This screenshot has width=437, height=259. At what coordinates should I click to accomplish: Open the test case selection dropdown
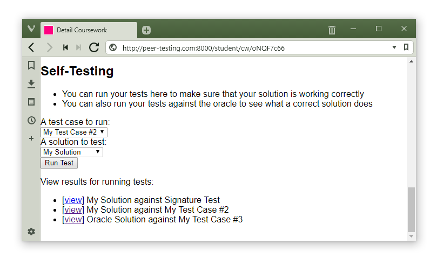(x=74, y=132)
